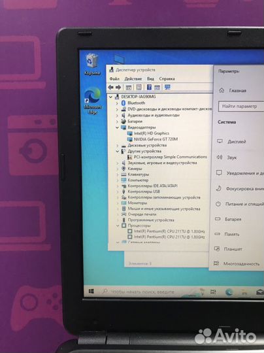264x353 pixels.
Task: Open the Вид menu
Action: pyautogui.click(x=150, y=79)
